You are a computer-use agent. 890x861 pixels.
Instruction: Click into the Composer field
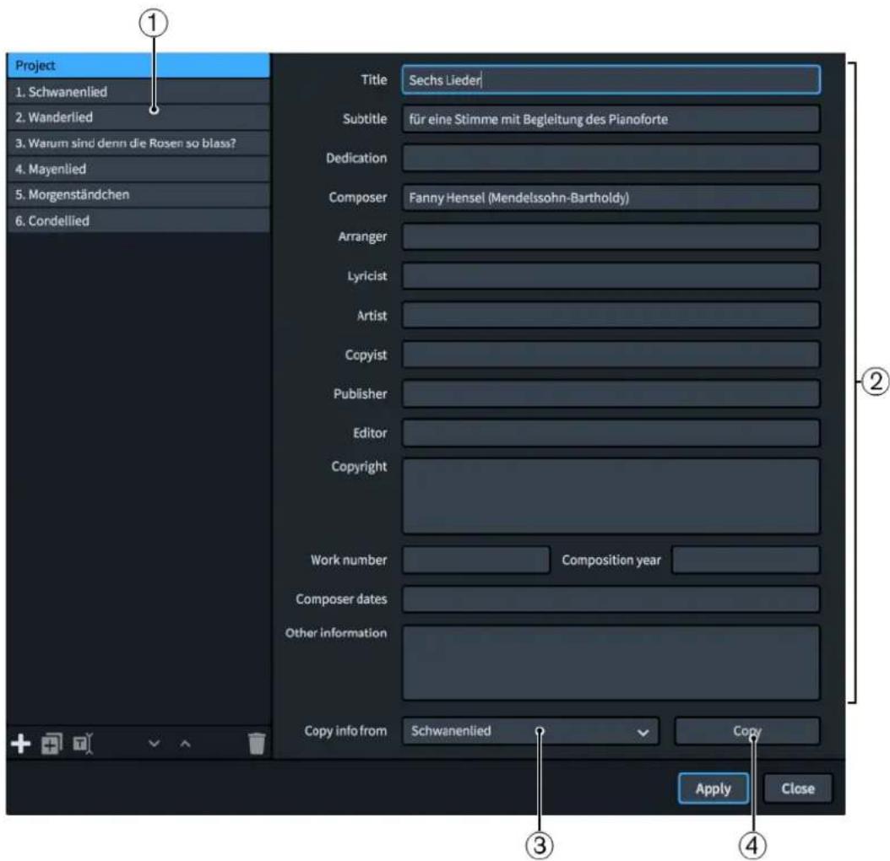point(611,198)
